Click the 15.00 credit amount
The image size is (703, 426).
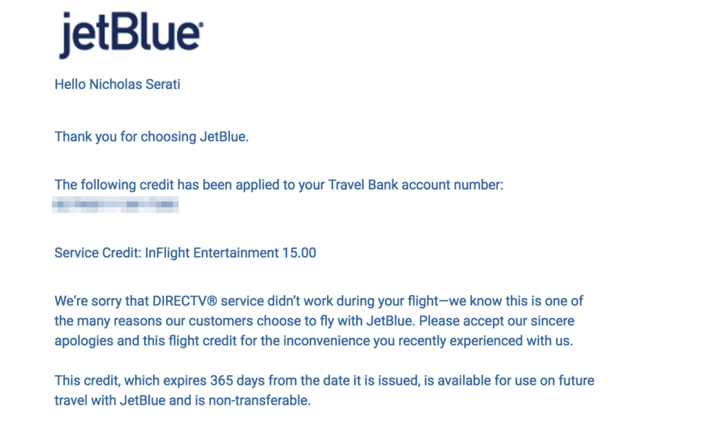point(299,253)
